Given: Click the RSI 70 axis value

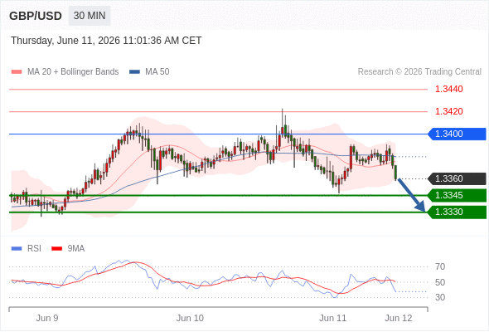Looking at the screenshot, I should tap(440, 266).
